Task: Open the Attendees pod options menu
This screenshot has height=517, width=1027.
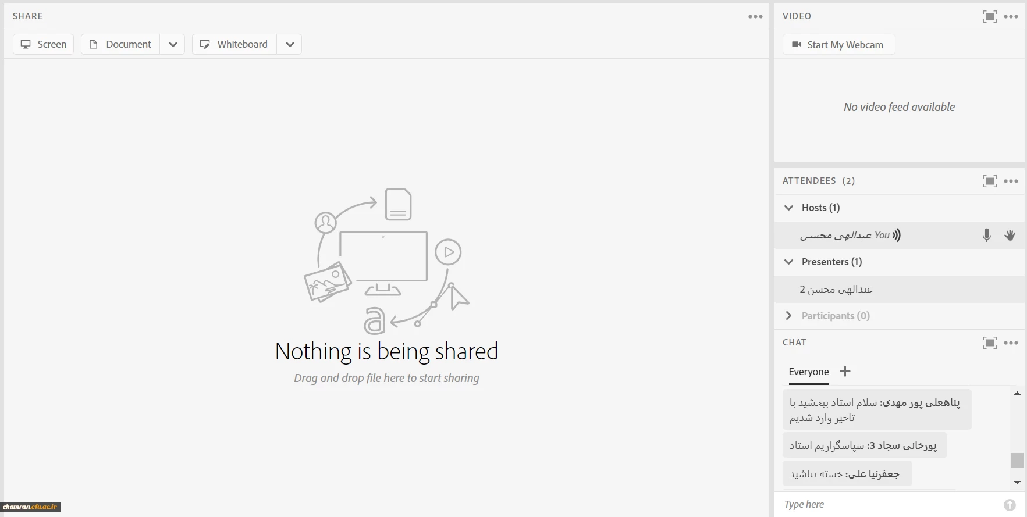Action: click(x=1011, y=181)
